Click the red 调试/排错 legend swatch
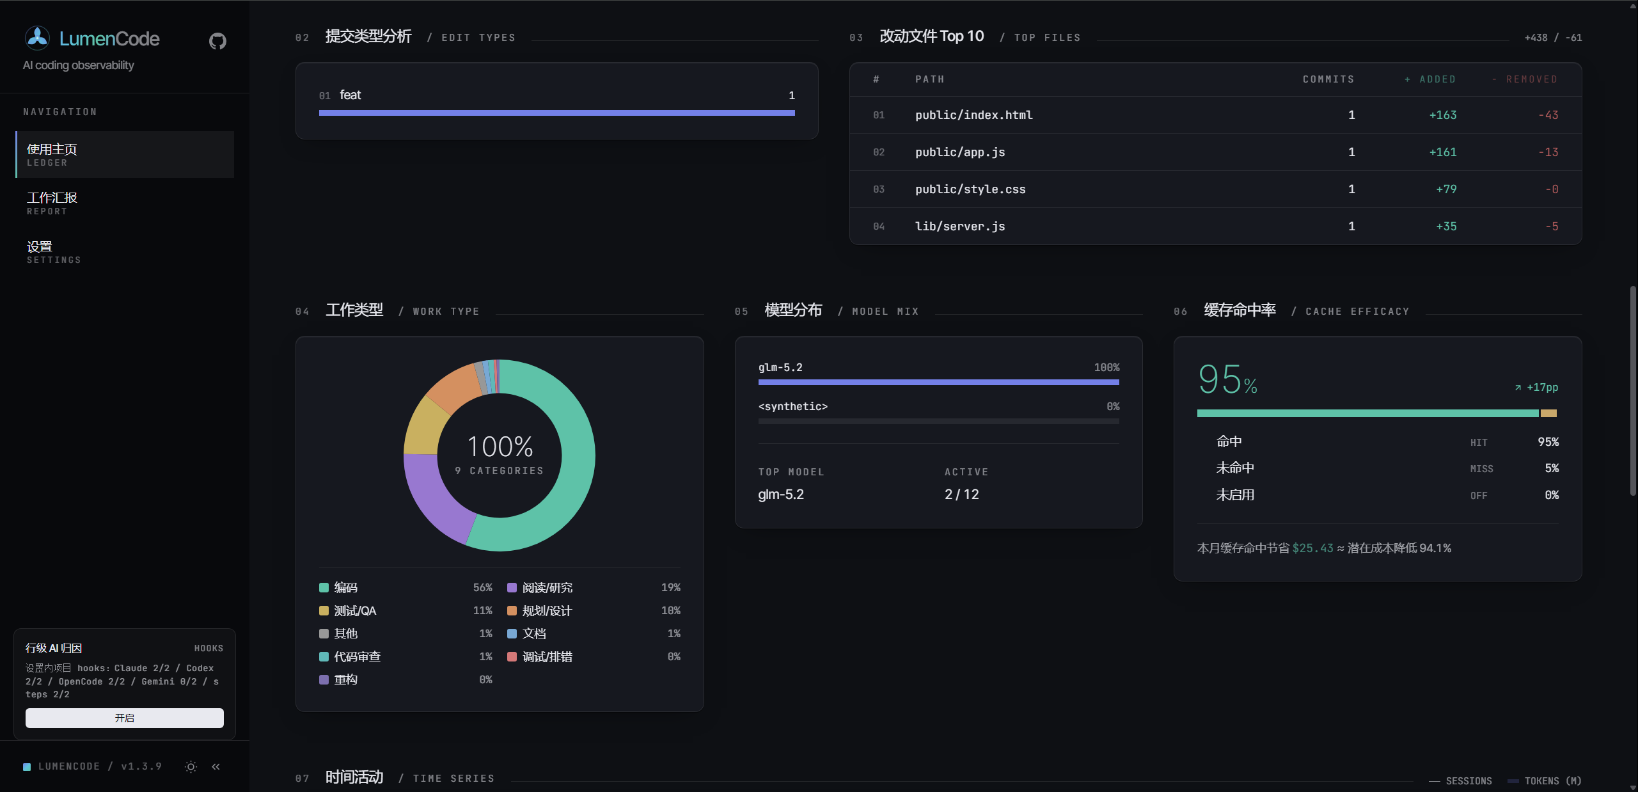This screenshot has height=792, width=1638. coord(512,656)
